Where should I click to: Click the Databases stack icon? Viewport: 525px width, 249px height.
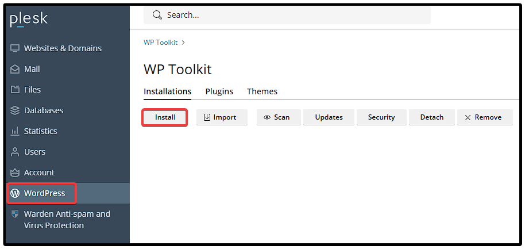click(15, 110)
